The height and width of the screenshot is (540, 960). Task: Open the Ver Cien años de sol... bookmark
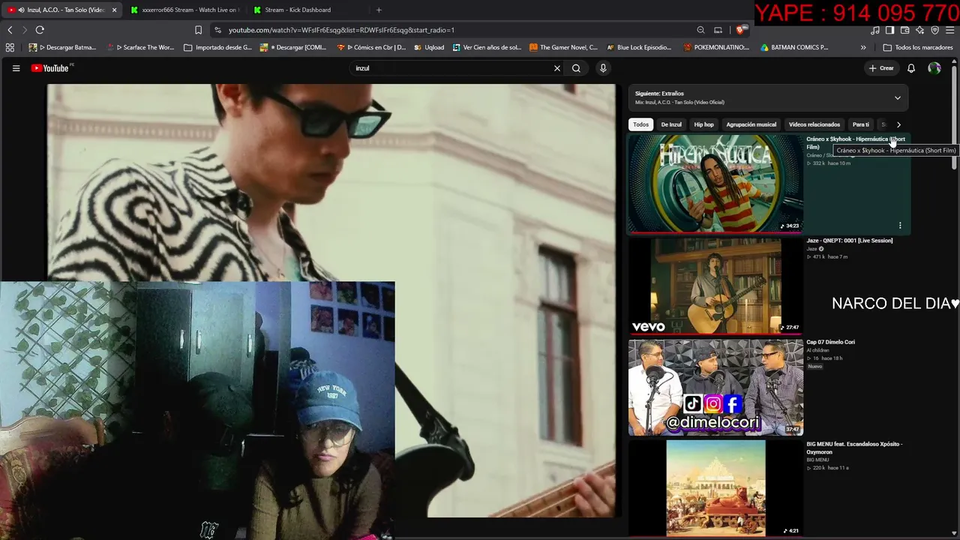pyautogui.click(x=486, y=47)
